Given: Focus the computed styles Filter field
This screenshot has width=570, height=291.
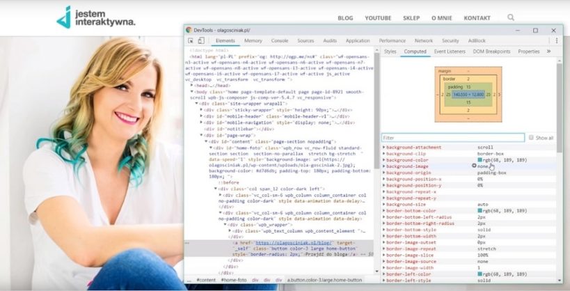Looking at the screenshot, I should click(x=453, y=138).
